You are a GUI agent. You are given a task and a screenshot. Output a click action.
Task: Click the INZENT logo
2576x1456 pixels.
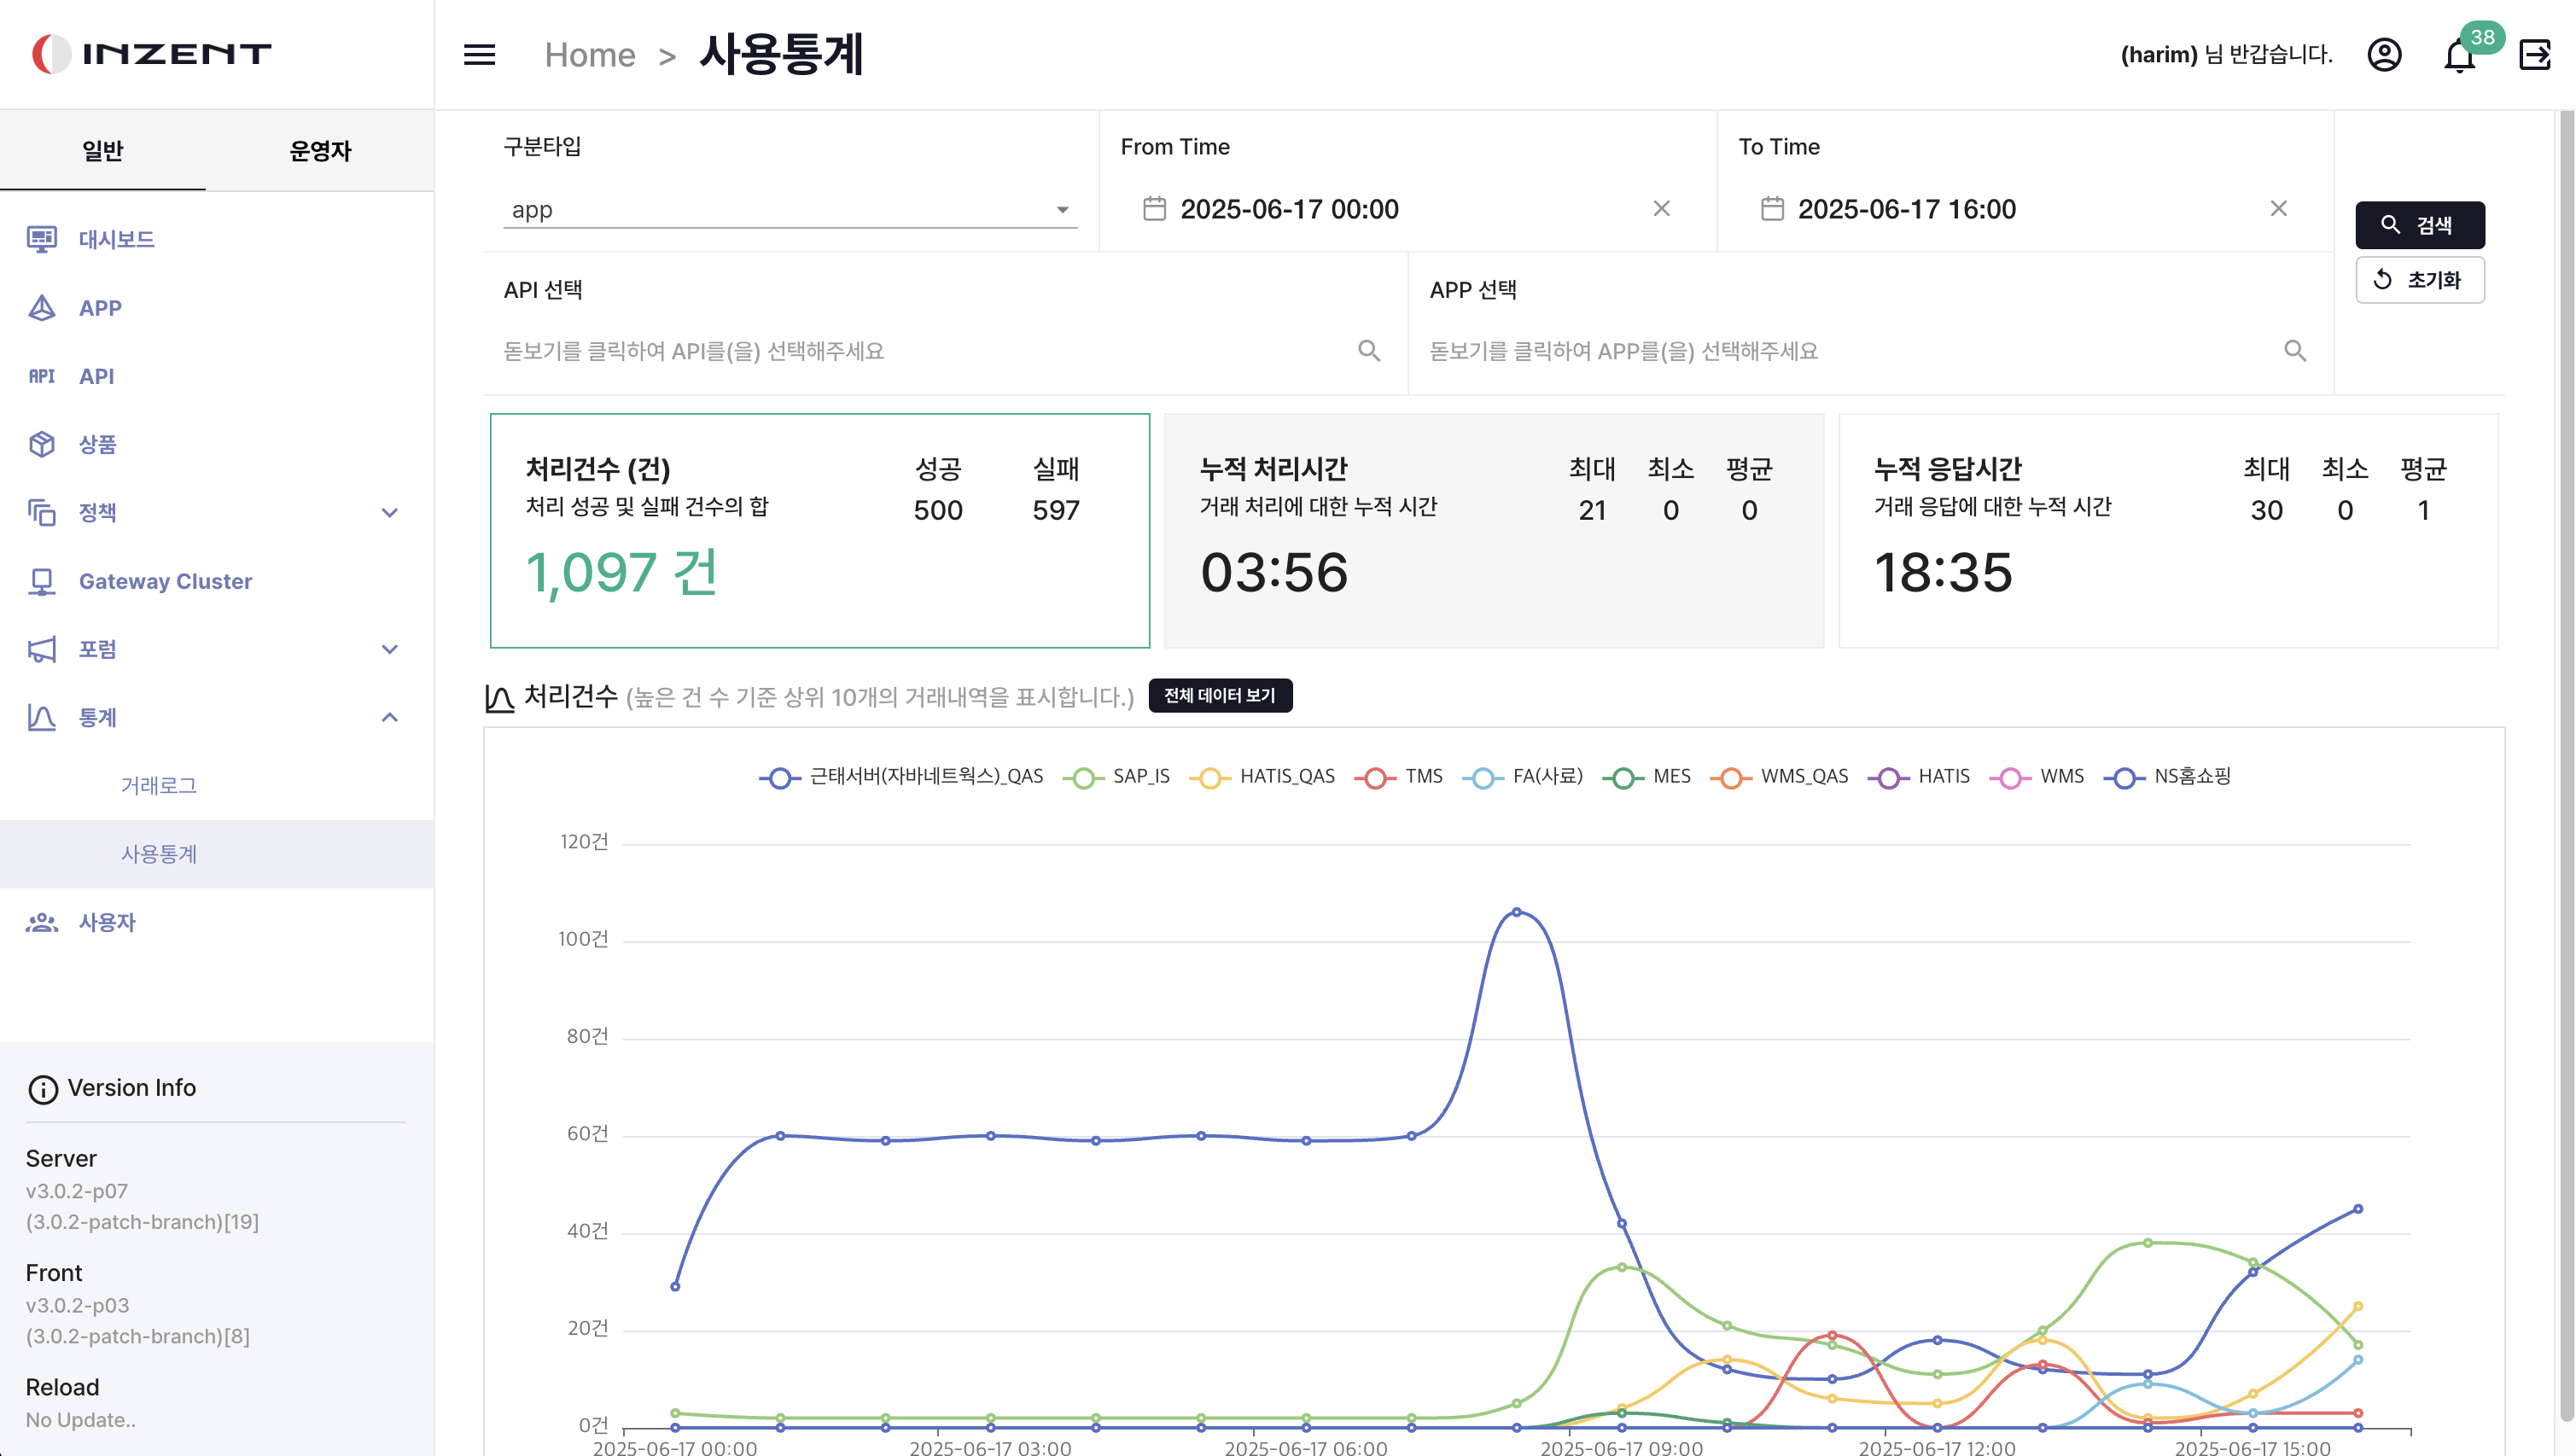pos(151,53)
